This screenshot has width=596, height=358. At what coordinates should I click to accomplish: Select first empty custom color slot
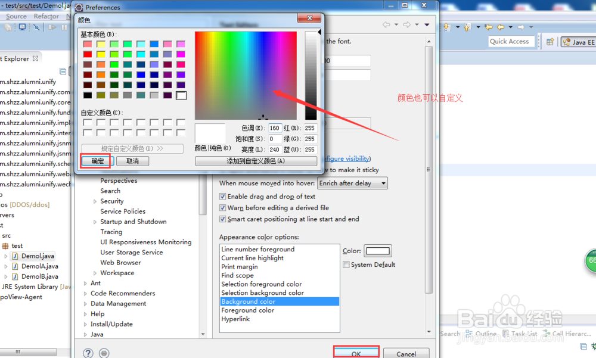pyautogui.click(x=88, y=122)
